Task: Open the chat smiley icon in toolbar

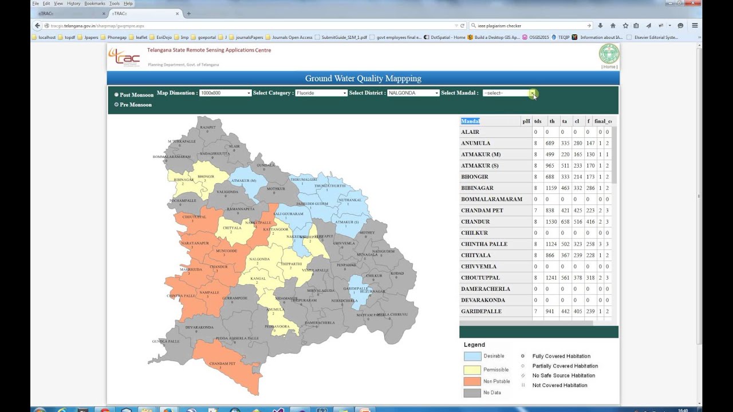Action: click(680, 26)
